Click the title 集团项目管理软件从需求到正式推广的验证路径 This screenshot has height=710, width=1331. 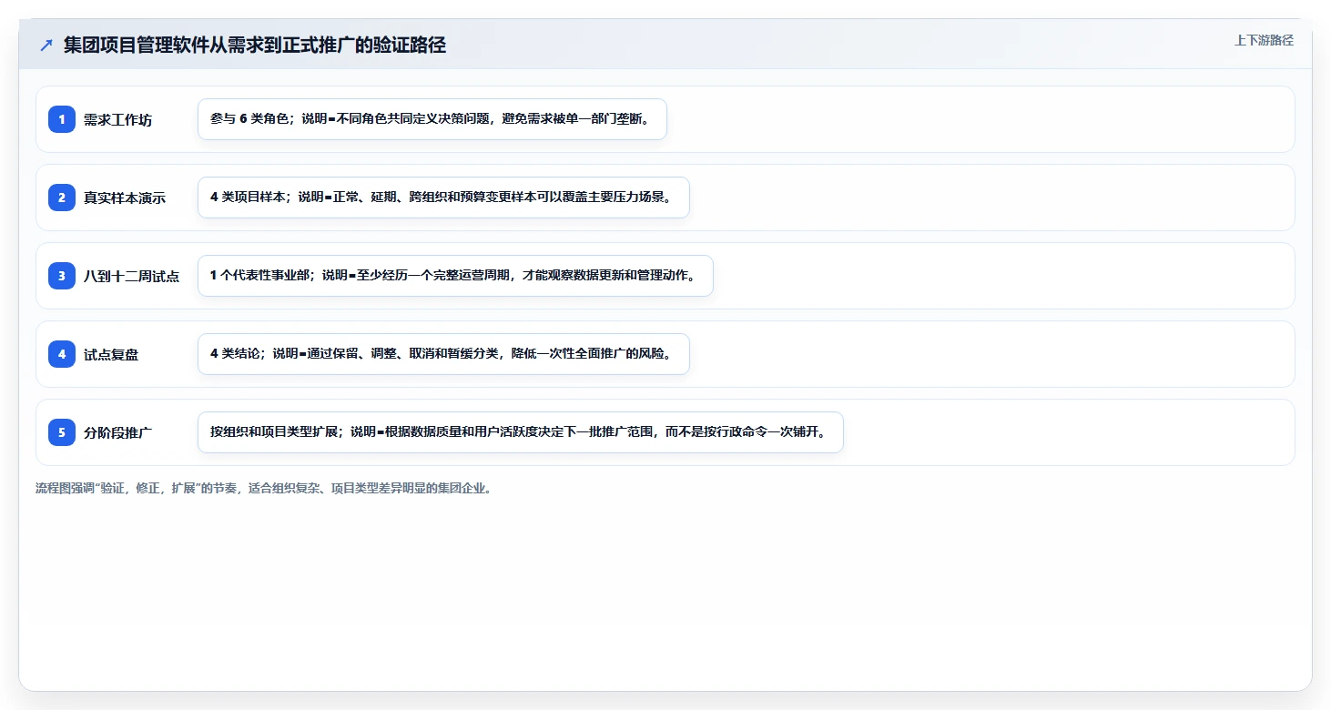pos(255,46)
